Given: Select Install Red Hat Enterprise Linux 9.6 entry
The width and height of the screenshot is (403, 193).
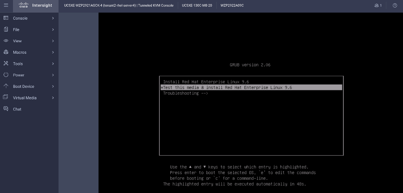Looking at the screenshot, I should pos(252,82).
